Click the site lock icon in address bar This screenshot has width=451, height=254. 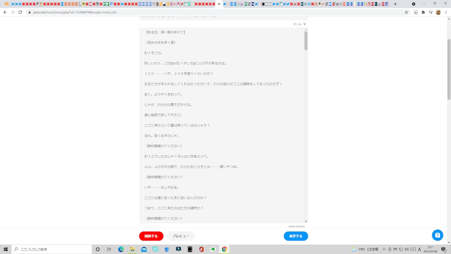pyautogui.click(x=29, y=12)
